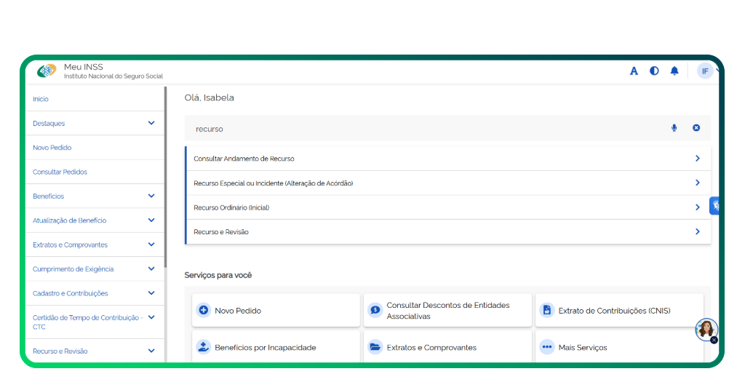Expand Destaques chevron in sidebar
The width and height of the screenshot is (745, 390).
(151, 123)
